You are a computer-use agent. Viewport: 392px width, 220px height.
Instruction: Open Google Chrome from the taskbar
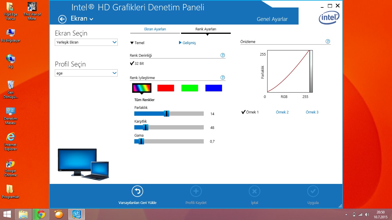click(41, 214)
